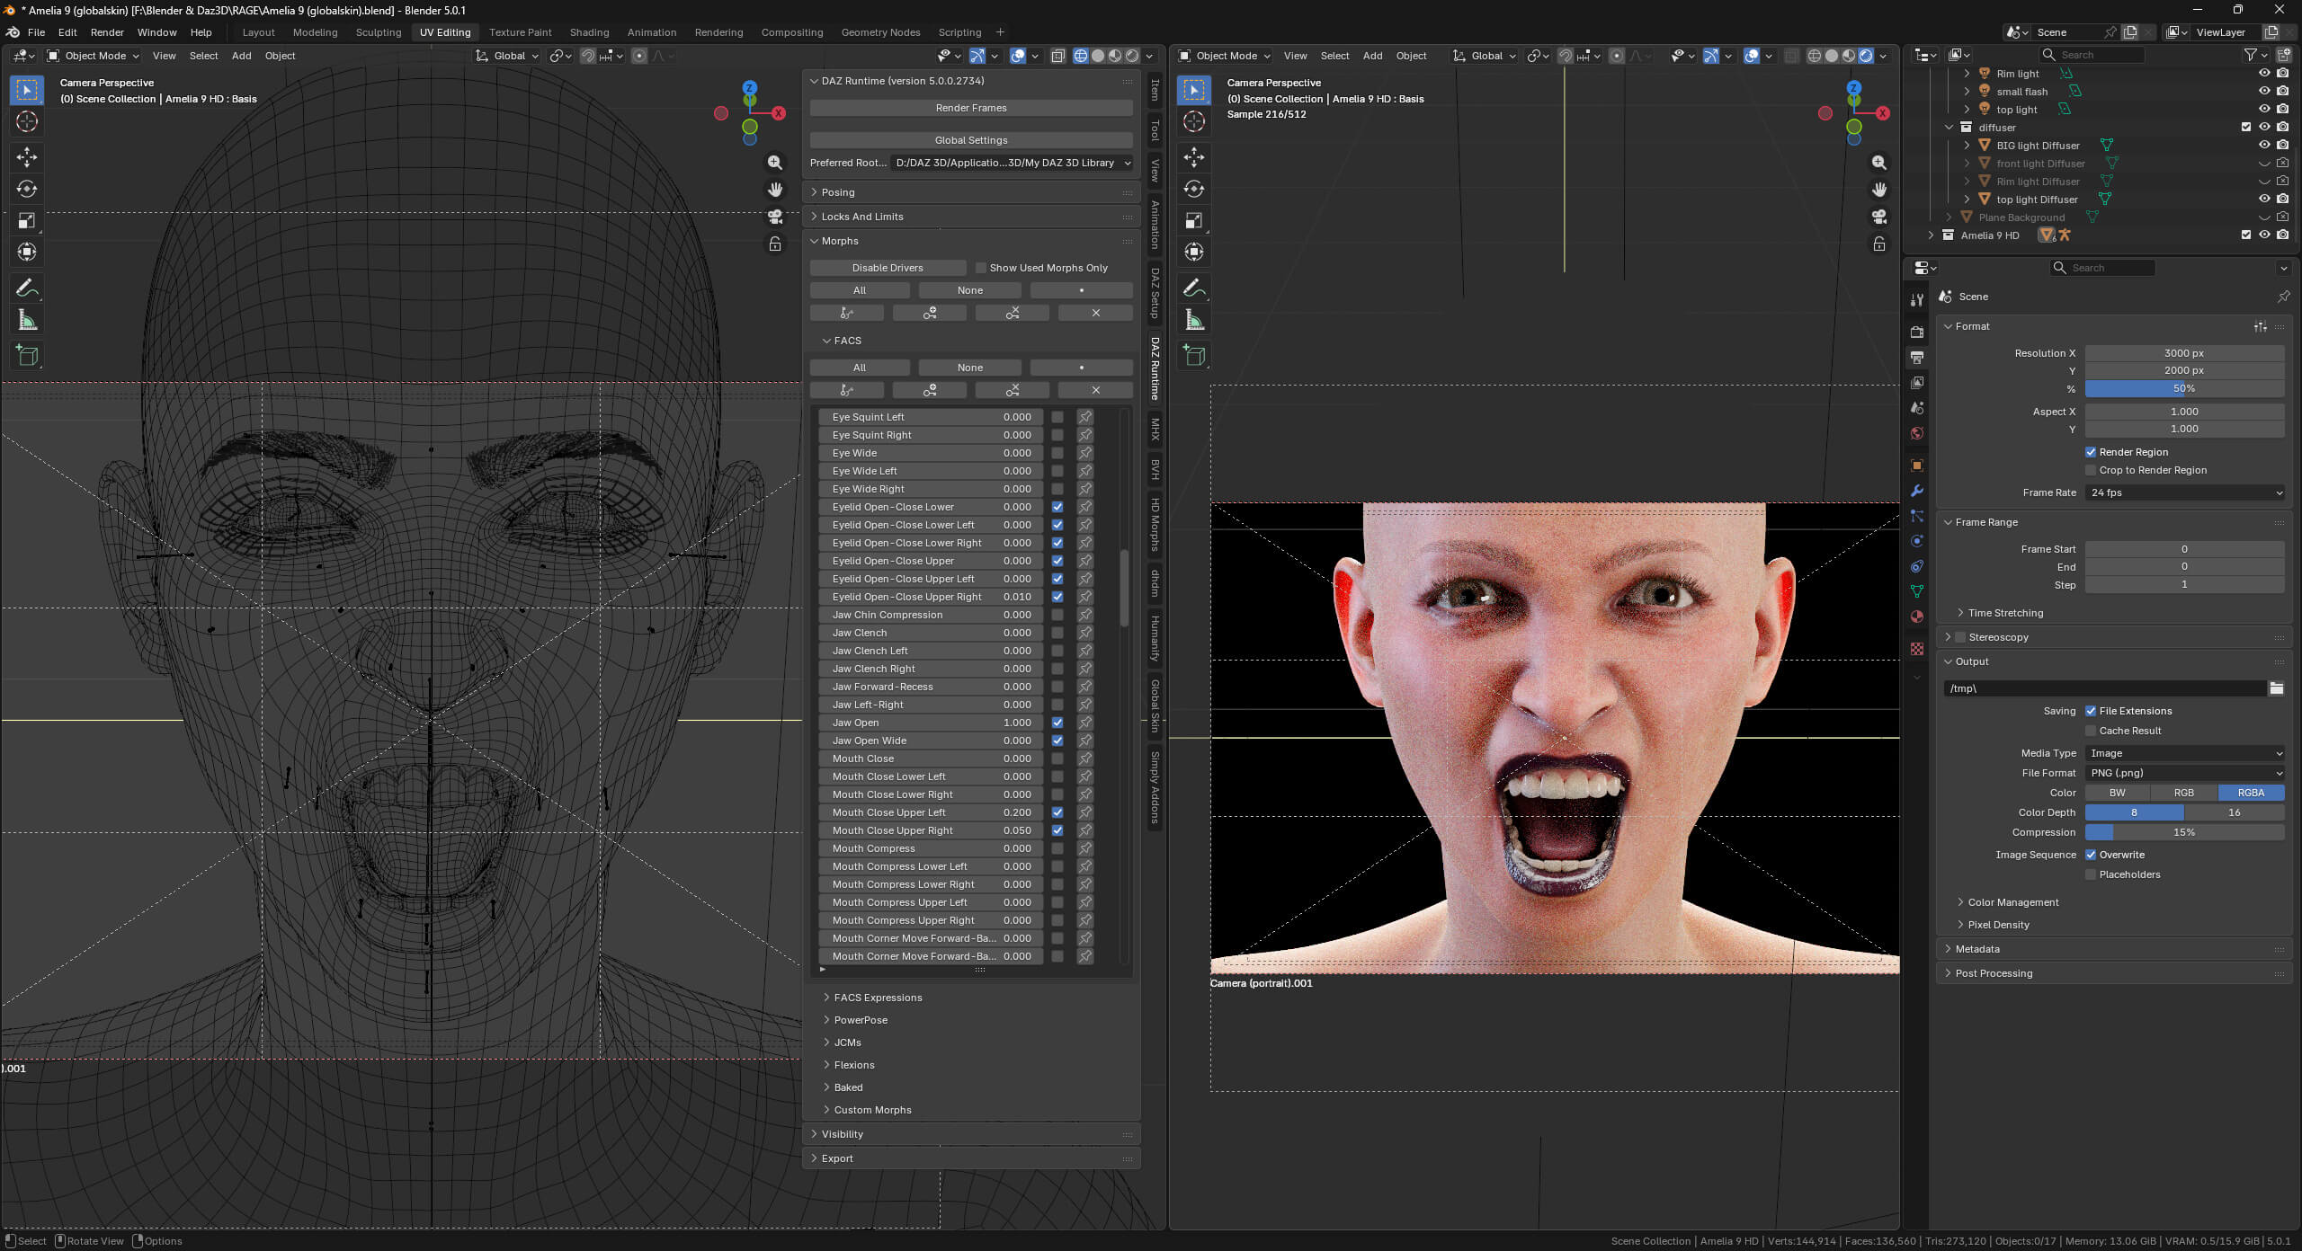Select the Cursor tool in left viewport

(27, 121)
